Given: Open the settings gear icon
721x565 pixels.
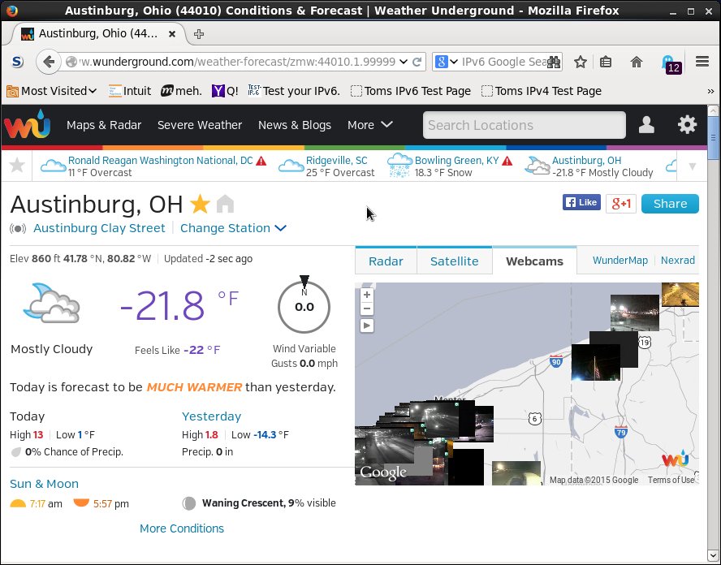Looking at the screenshot, I should [x=687, y=125].
